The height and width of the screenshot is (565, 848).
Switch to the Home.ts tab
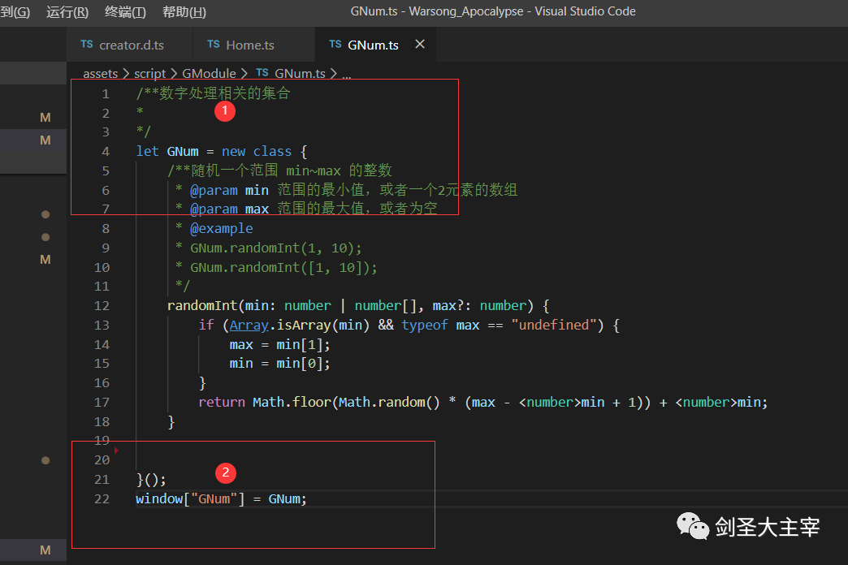pyautogui.click(x=253, y=45)
